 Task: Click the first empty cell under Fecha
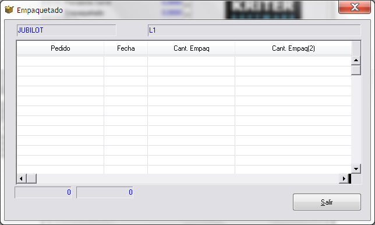point(126,61)
